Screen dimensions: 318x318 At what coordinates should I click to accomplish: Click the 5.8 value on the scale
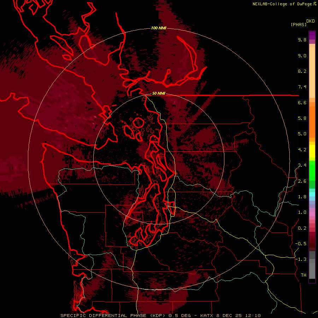click(302, 118)
